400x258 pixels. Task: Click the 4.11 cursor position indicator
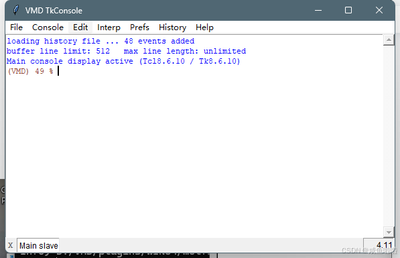pos(379,245)
